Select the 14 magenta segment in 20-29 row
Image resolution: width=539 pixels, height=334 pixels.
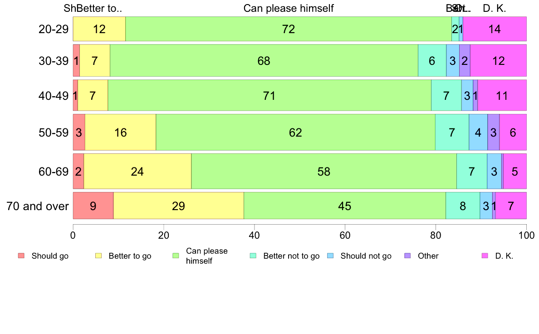[495, 29]
